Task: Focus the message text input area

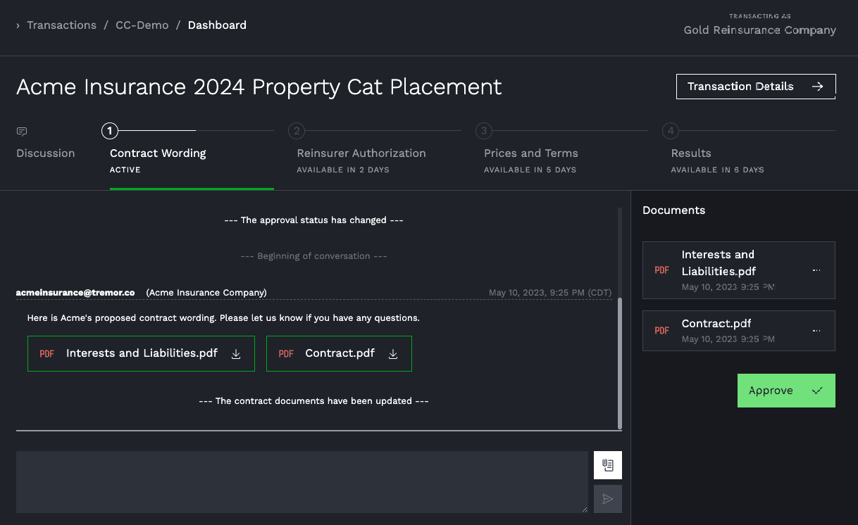Action: pos(301,482)
